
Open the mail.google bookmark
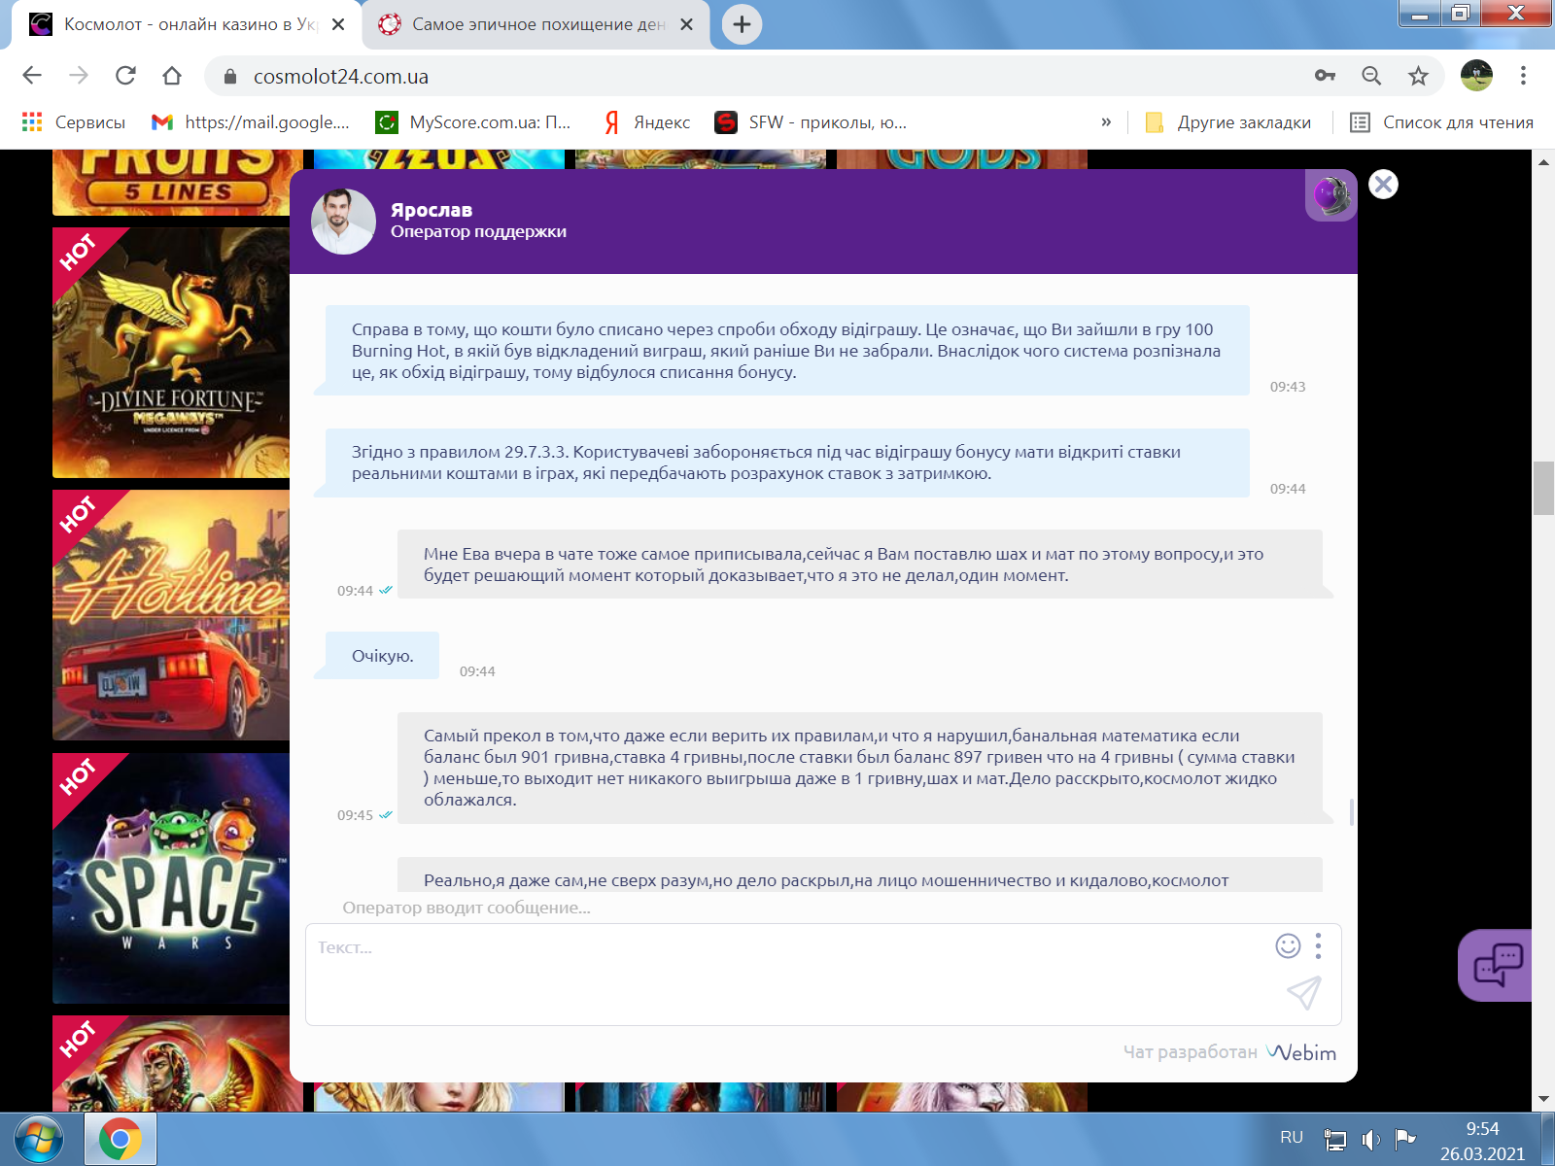pos(251,122)
